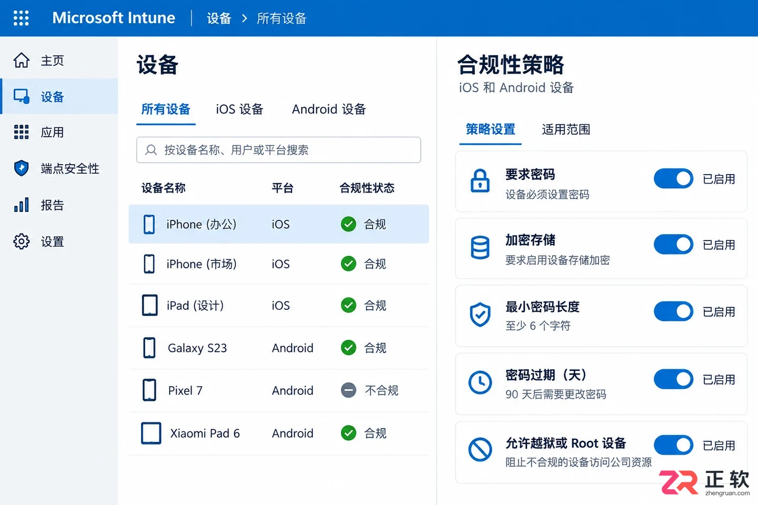
Task: Click the apps grid icon beside 应用
Action: click(x=22, y=132)
